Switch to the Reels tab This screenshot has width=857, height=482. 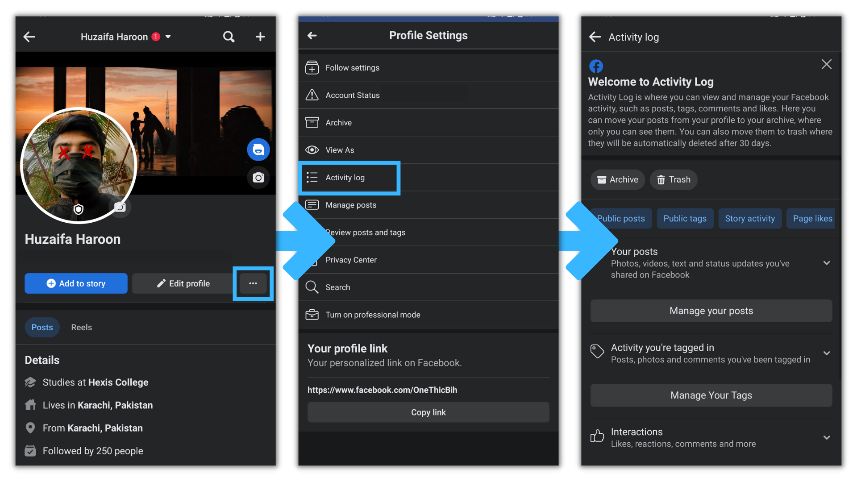tap(81, 327)
